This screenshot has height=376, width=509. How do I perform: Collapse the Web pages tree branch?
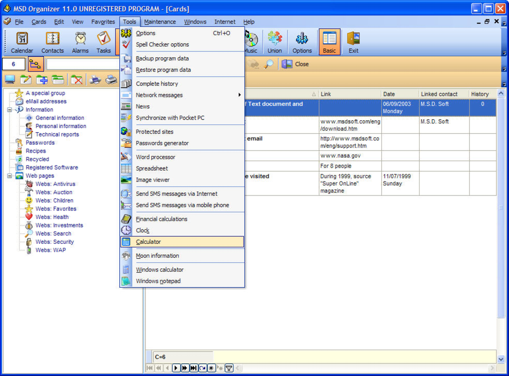click(8, 176)
